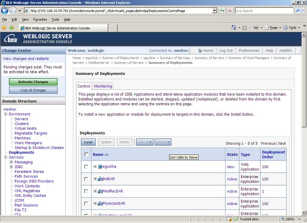Open the Favorites menu
The height and width of the screenshot is (223, 307).
(x=40, y=20)
